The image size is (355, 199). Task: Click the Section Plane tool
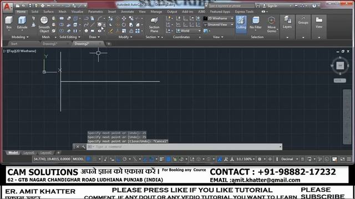[154, 24]
